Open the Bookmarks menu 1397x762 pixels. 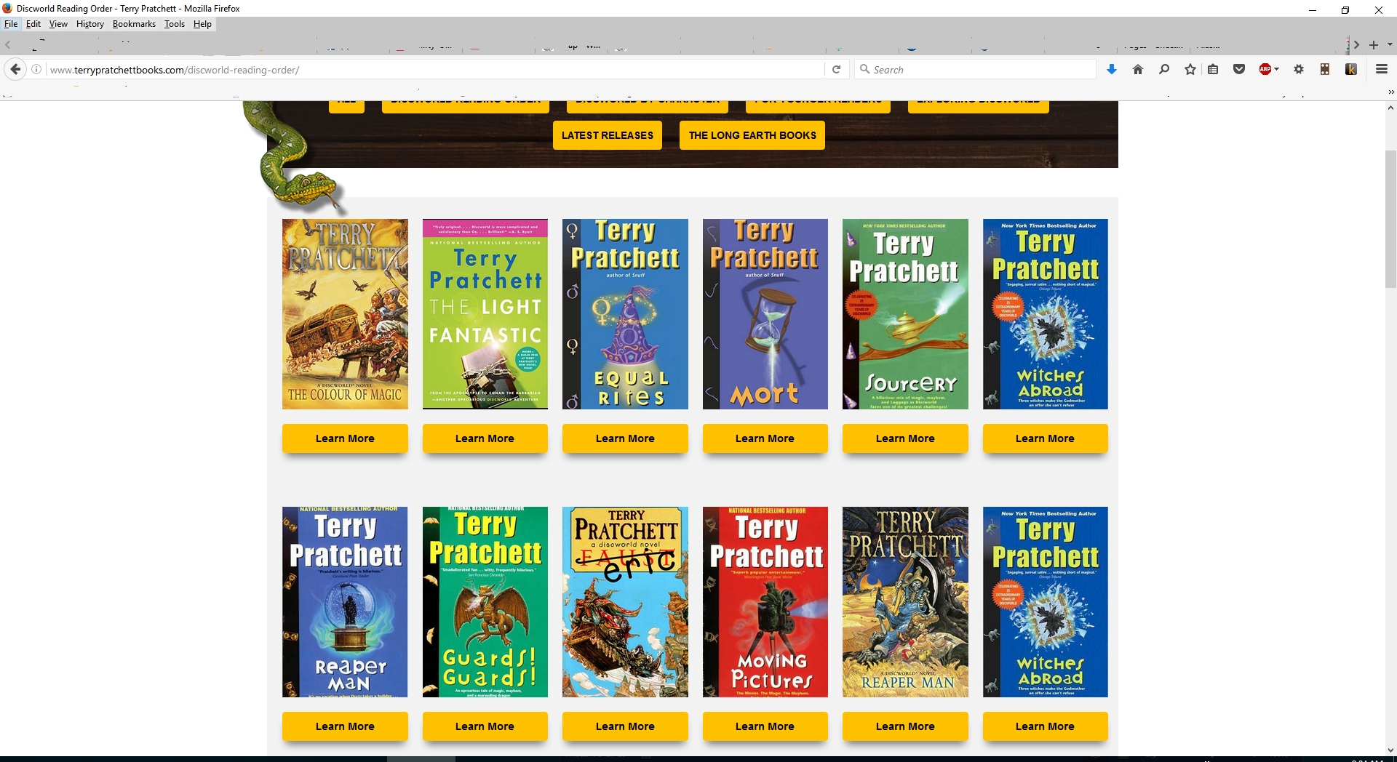tap(134, 24)
